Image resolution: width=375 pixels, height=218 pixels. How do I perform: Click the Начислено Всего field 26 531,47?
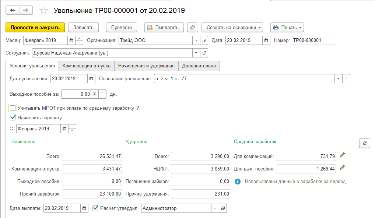(92, 157)
